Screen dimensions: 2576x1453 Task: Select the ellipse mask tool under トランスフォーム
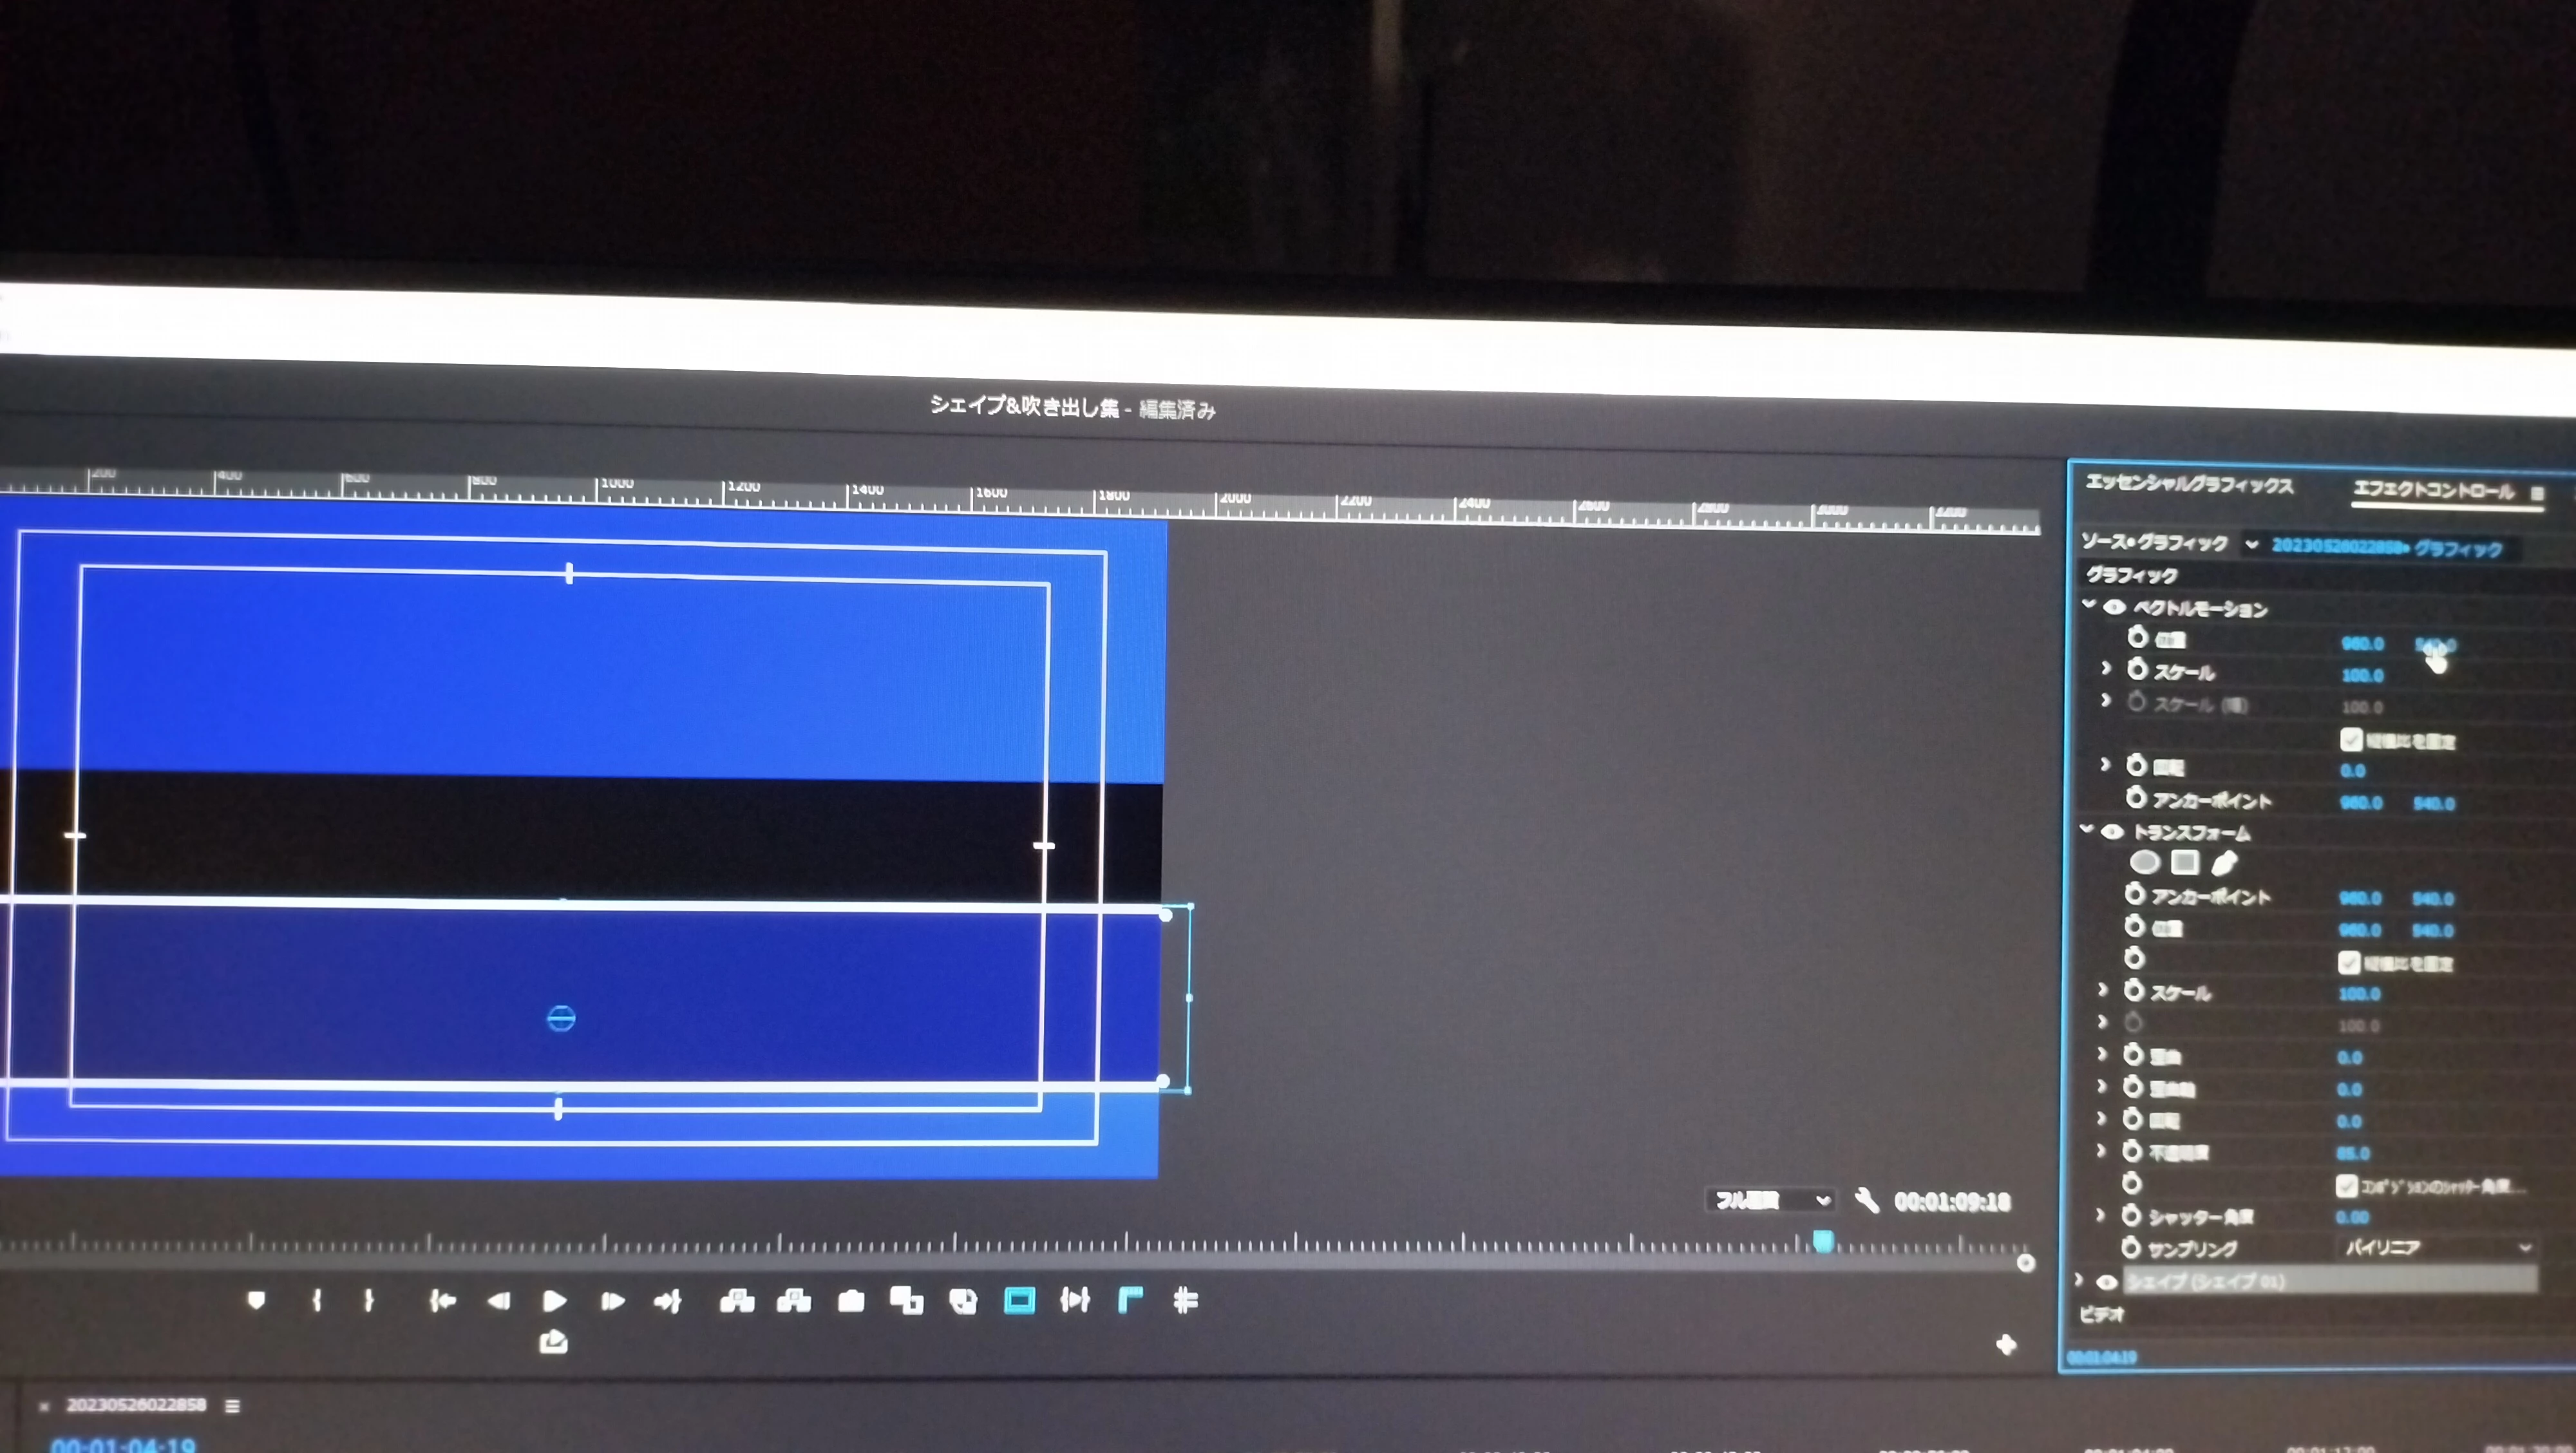tap(2144, 862)
